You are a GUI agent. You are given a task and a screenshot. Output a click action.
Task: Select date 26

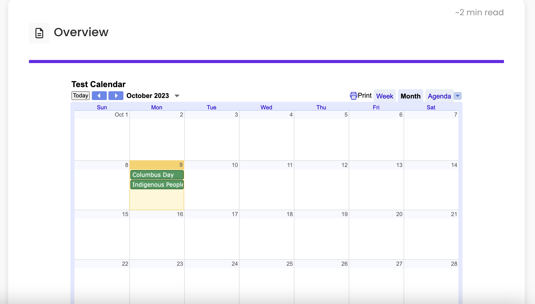tap(345, 264)
